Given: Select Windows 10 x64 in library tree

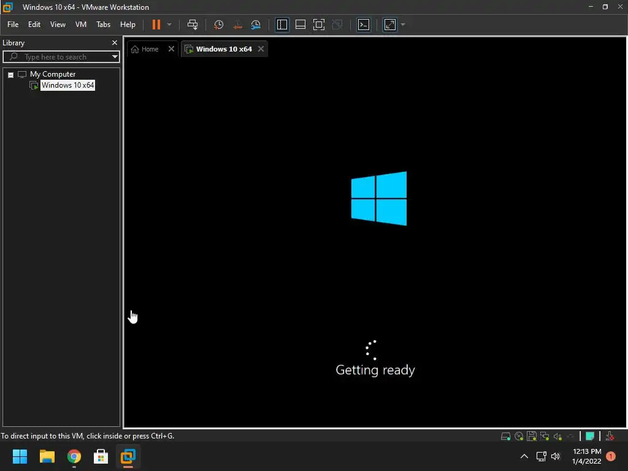Looking at the screenshot, I should click(x=67, y=85).
